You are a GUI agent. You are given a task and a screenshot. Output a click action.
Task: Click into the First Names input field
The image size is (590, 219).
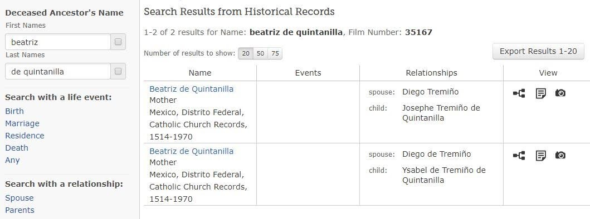coord(58,42)
